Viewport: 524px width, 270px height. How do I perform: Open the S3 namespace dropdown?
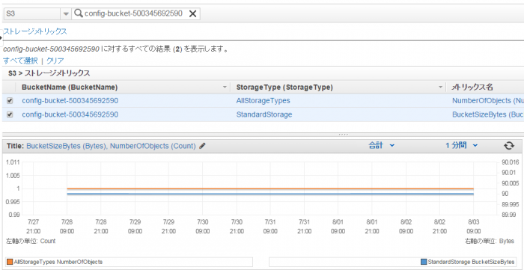(x=66, y=13)
